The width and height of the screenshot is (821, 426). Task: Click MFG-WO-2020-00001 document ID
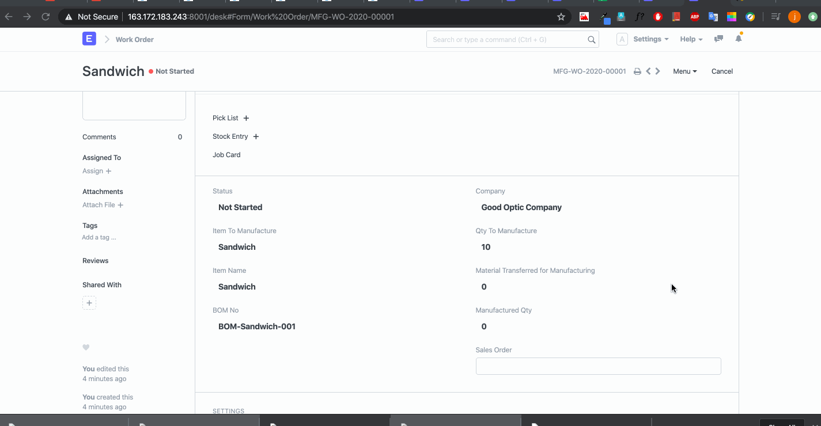coord(589,71)
